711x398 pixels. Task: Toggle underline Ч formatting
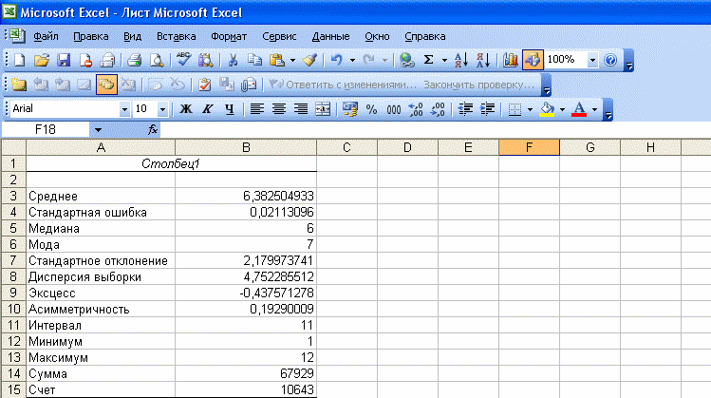tap(230, 109)
